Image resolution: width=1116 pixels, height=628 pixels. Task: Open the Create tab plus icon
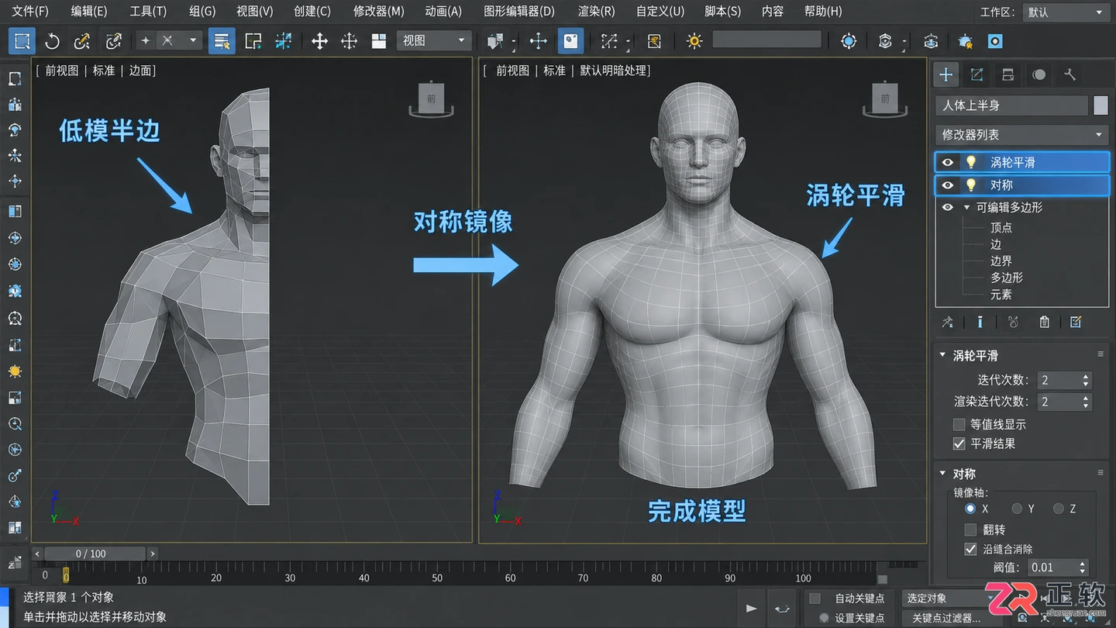(945, 74)
